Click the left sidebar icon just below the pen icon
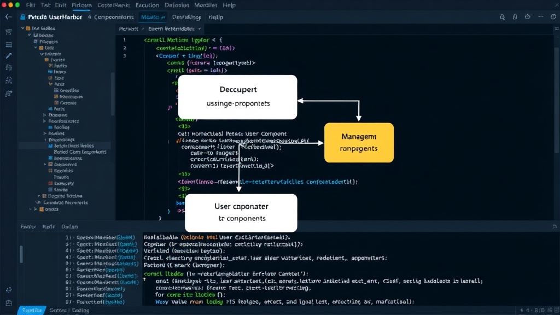 9,67
